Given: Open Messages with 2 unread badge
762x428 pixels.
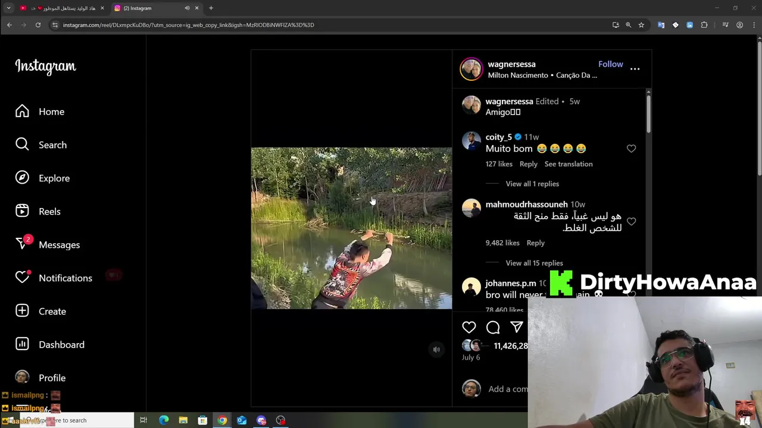Looking at the screenshot, I should coord(48,244).
